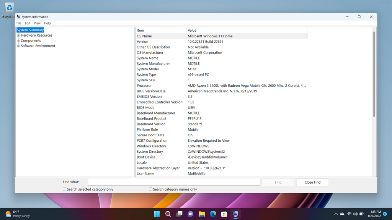The width and height of the screenshot is (392, 220).
Task: Open the View menu
Action: (x=37, y=23)
